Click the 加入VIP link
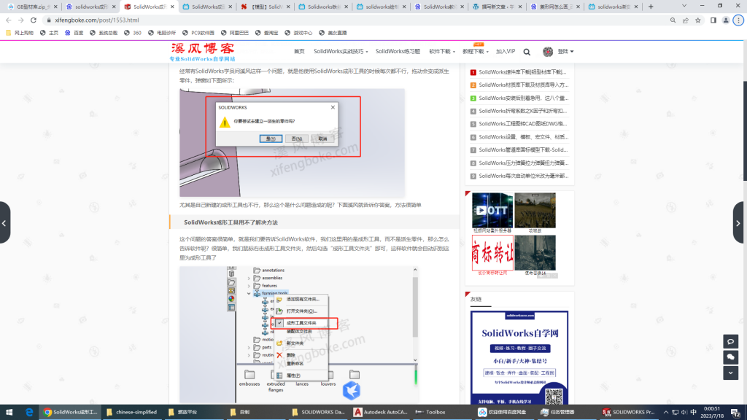 506,52
